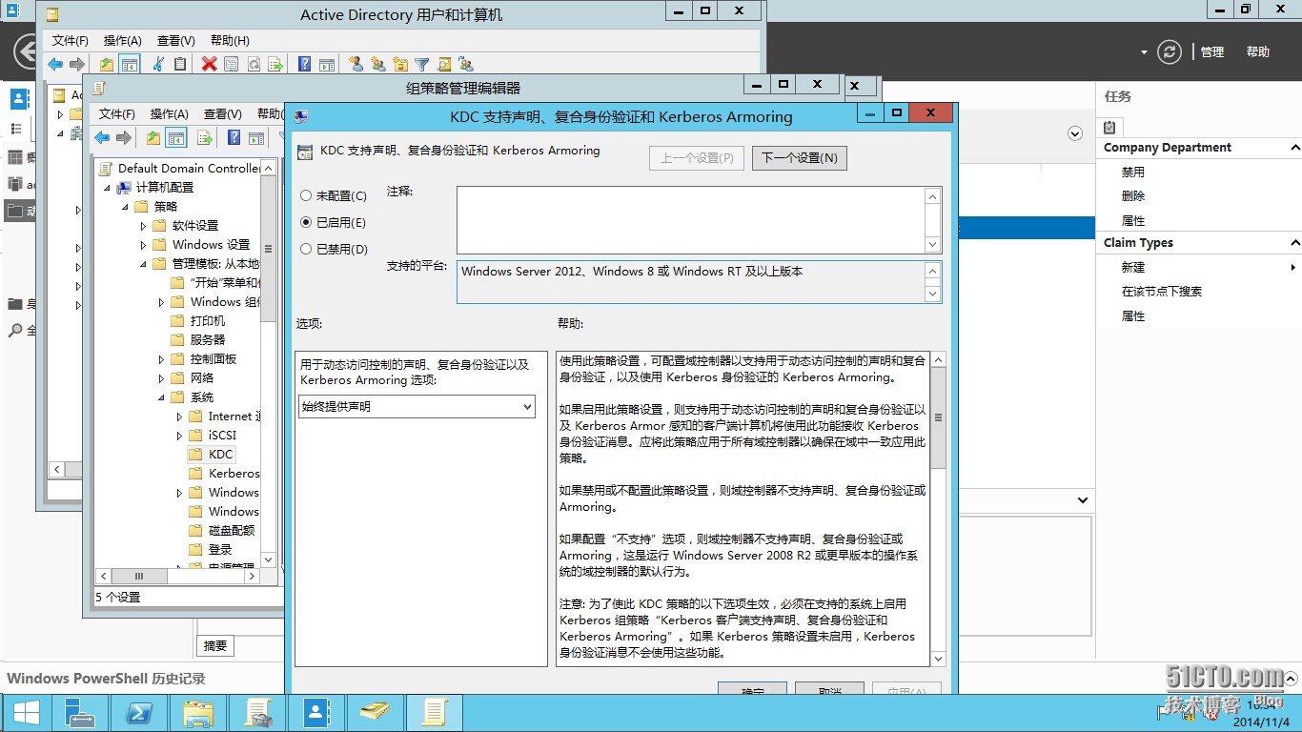
Task: Expand the 网络 tree node
Action: pyautogui.click(x=161, y=378)
